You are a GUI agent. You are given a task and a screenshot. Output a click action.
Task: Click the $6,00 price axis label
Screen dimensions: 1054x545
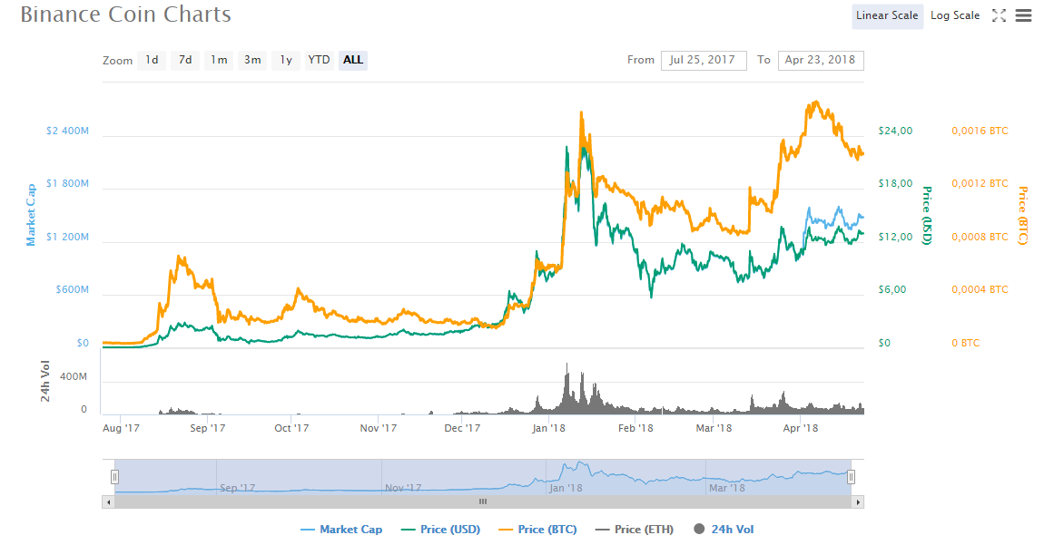pyautogui.click(x=892, y=290)
